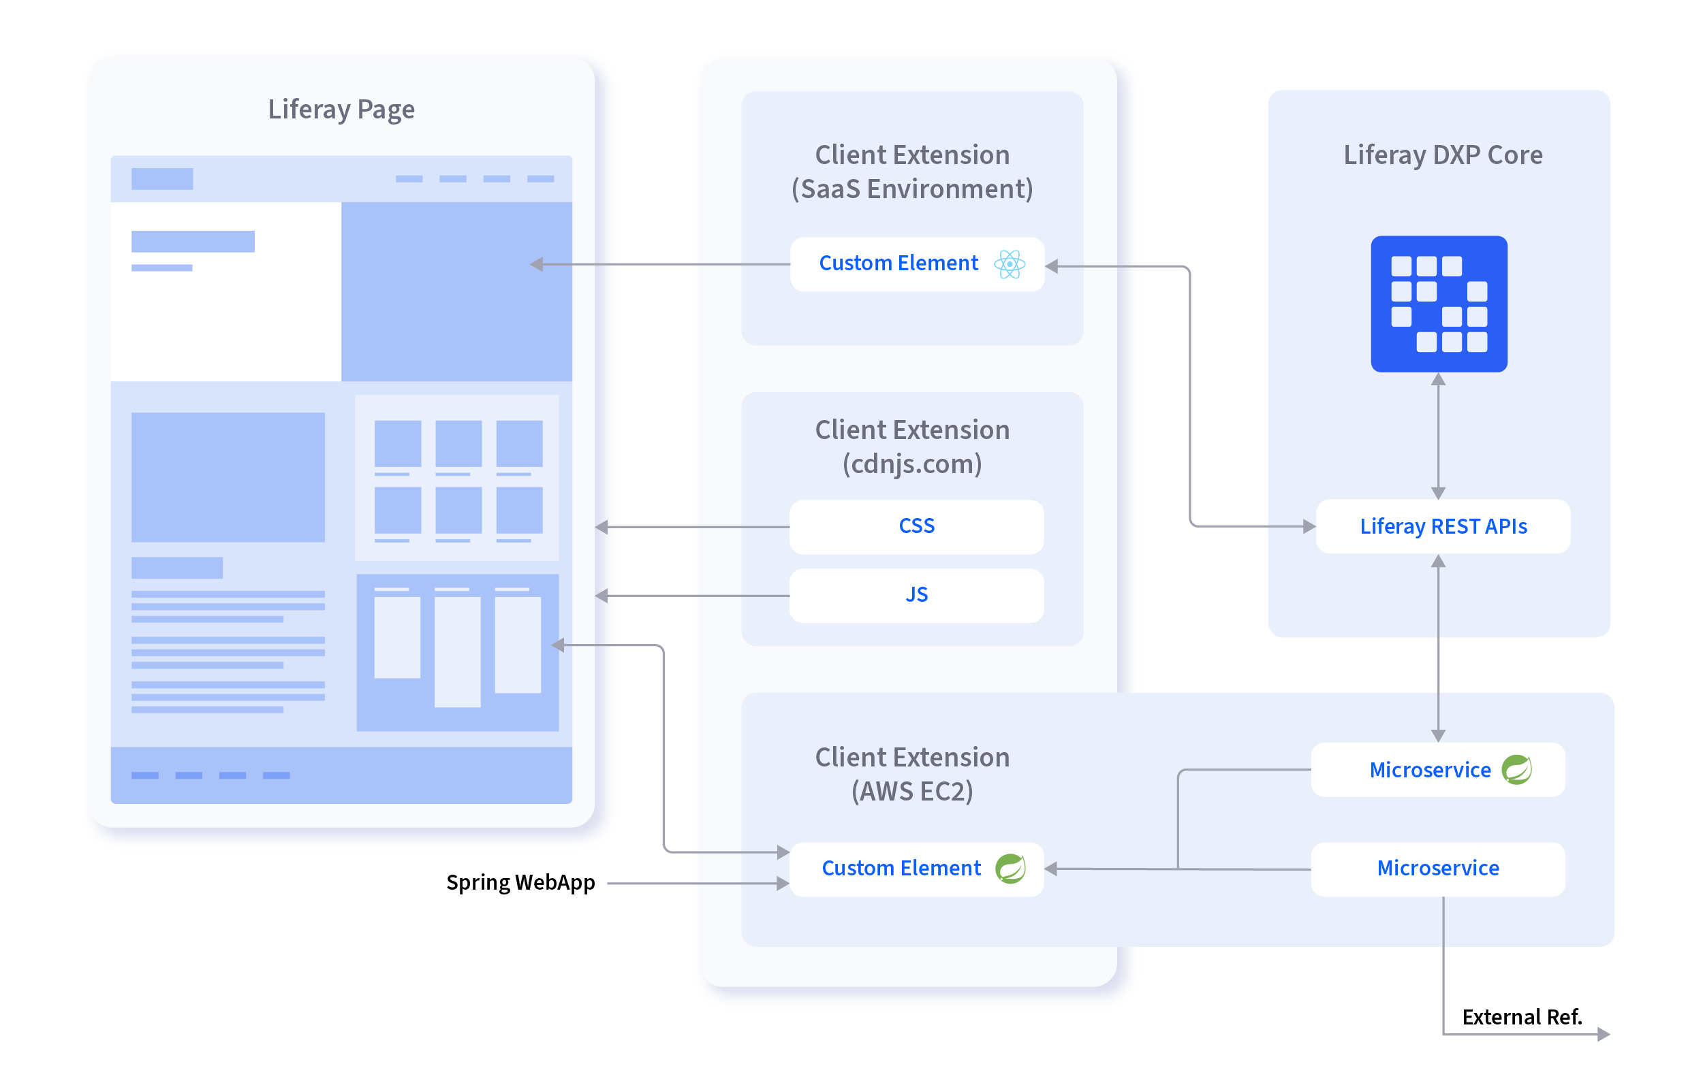Click the React atom icon
The width and height of the screenshot is (1703, 1083).
click(1010, 264)
